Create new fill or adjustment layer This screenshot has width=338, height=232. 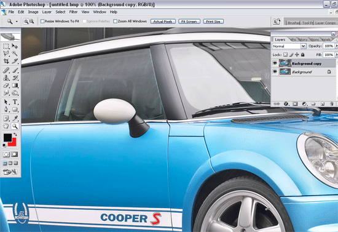point(304,104)
